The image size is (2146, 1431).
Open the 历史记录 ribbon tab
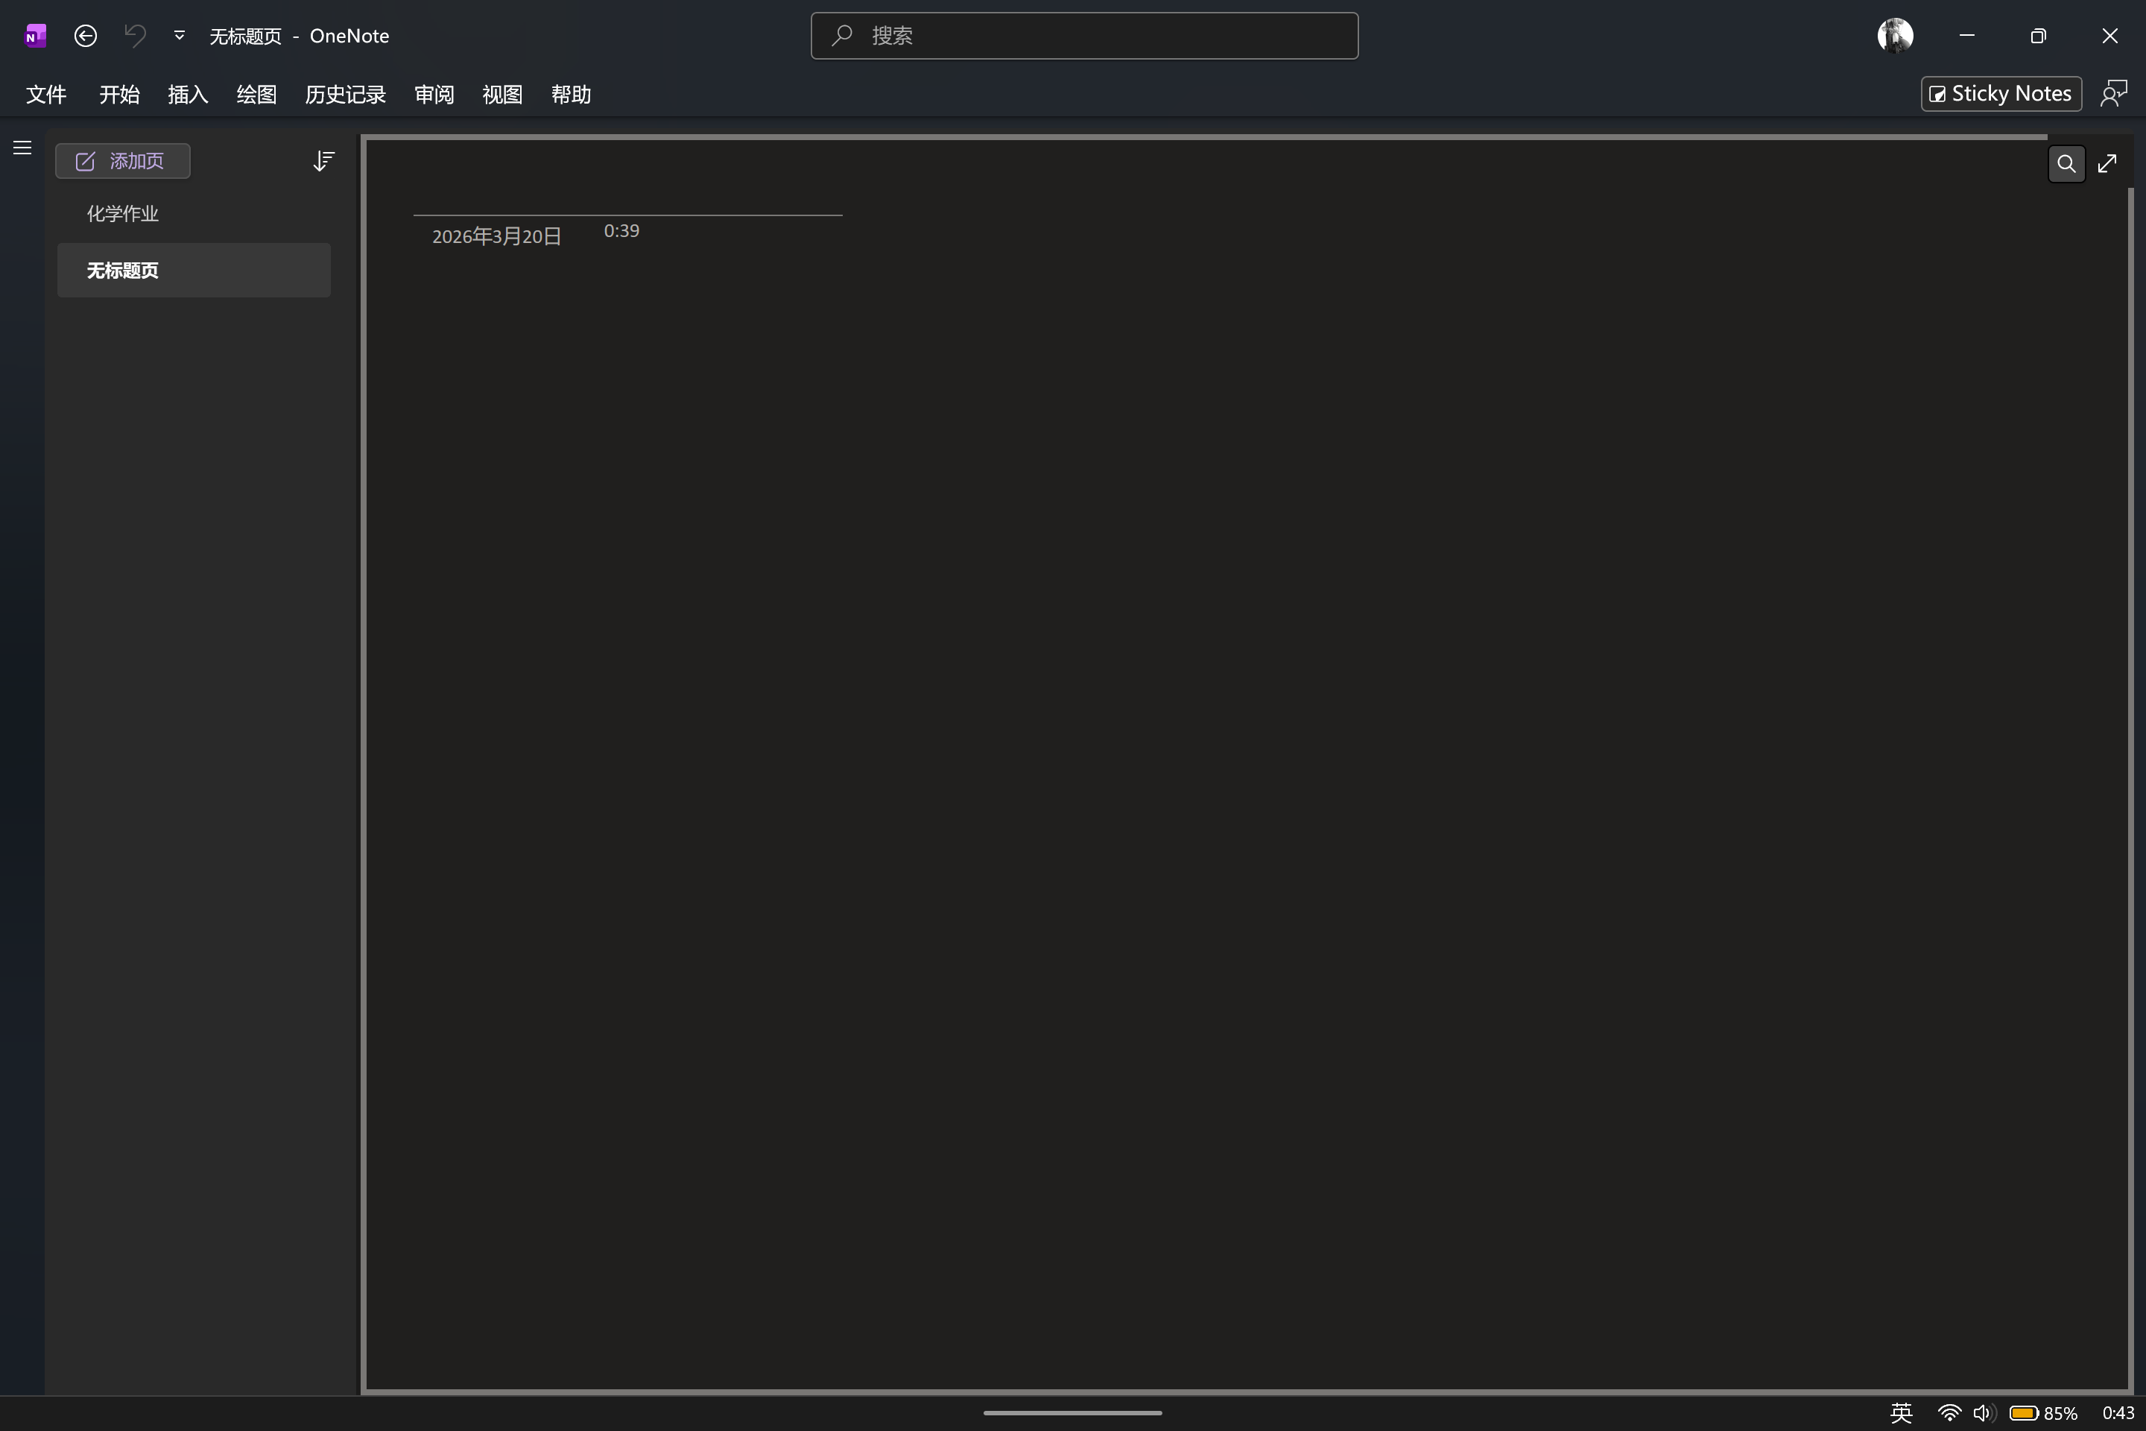point(345,94)
